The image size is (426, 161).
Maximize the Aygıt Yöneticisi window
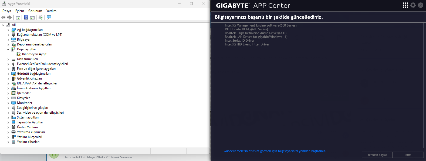191,4
